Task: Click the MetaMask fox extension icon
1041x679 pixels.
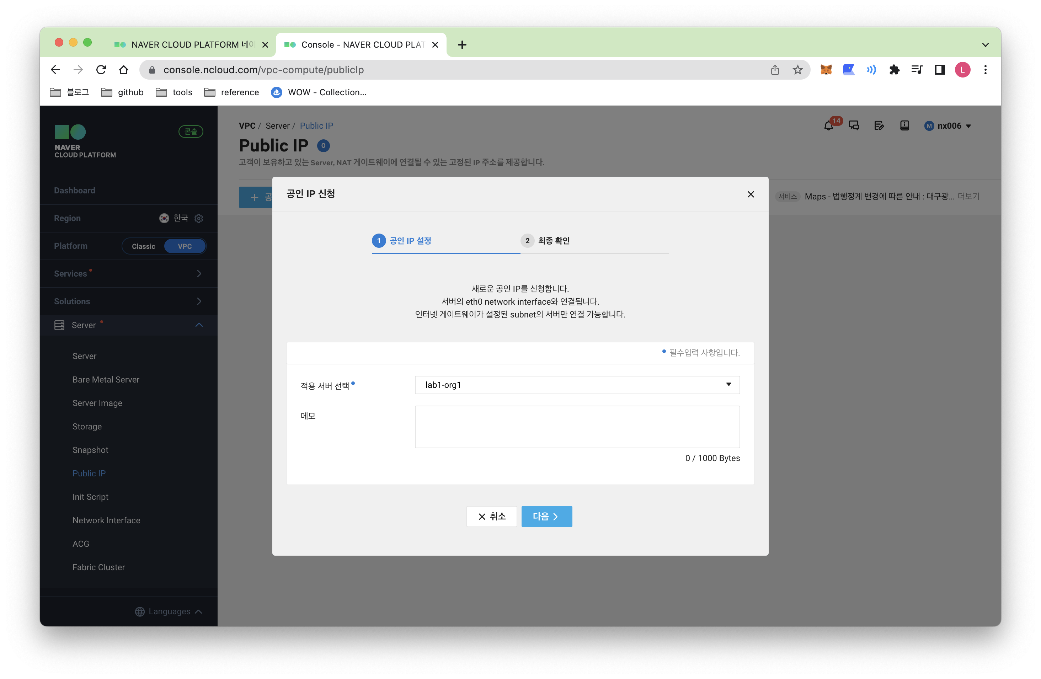Action: coord(826,70)
